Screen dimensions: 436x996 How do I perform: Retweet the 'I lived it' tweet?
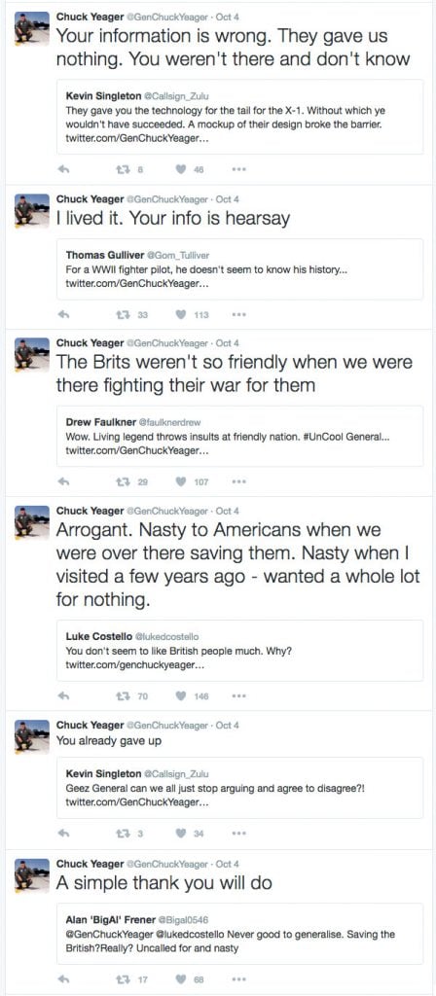tap(121, 314)
